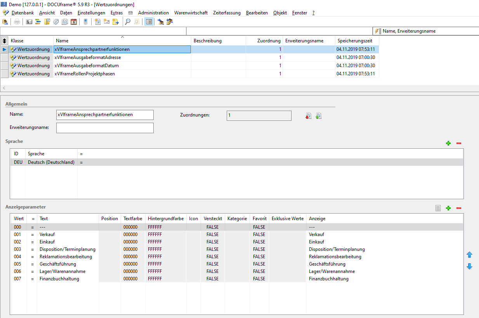
Task: Click the stacked colored bars toolbar icon
Action: point(38,22)
